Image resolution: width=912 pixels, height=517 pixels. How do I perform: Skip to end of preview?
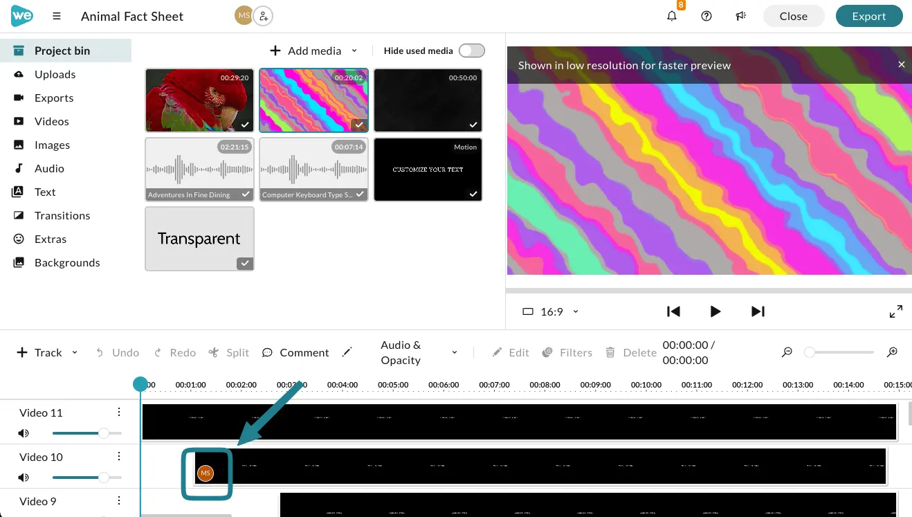pos(758,311)
